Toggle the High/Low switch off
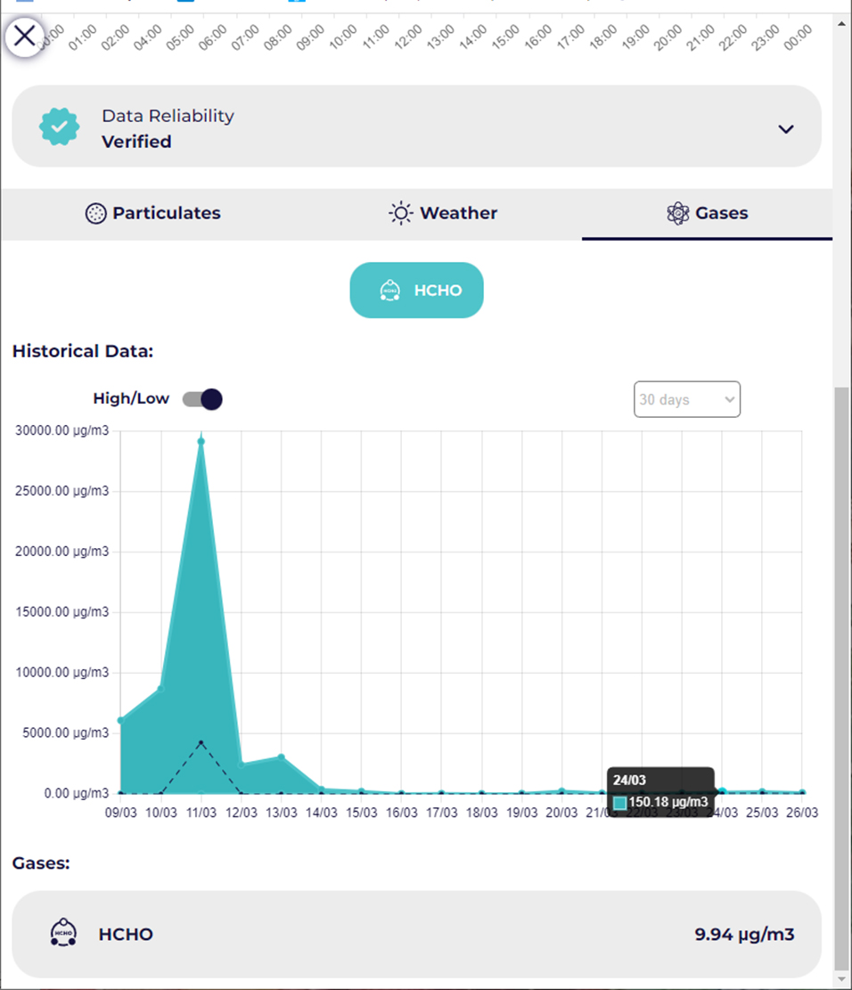This screenshot has height=990, width=852. pyautogui.click(x=202, y=399)
